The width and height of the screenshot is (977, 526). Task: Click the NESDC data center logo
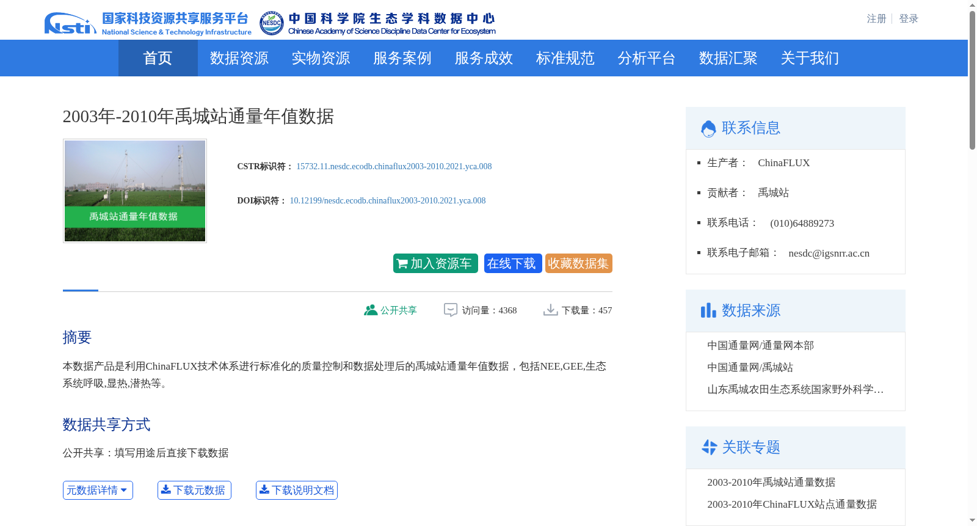(377, 23)
